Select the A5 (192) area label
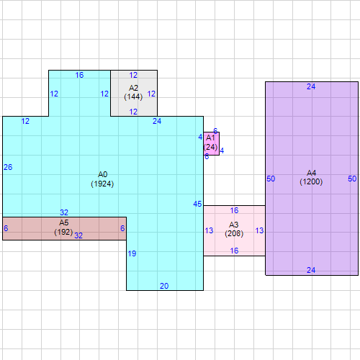Viewport: 360px width, 360px height. [x=63, y=228]
